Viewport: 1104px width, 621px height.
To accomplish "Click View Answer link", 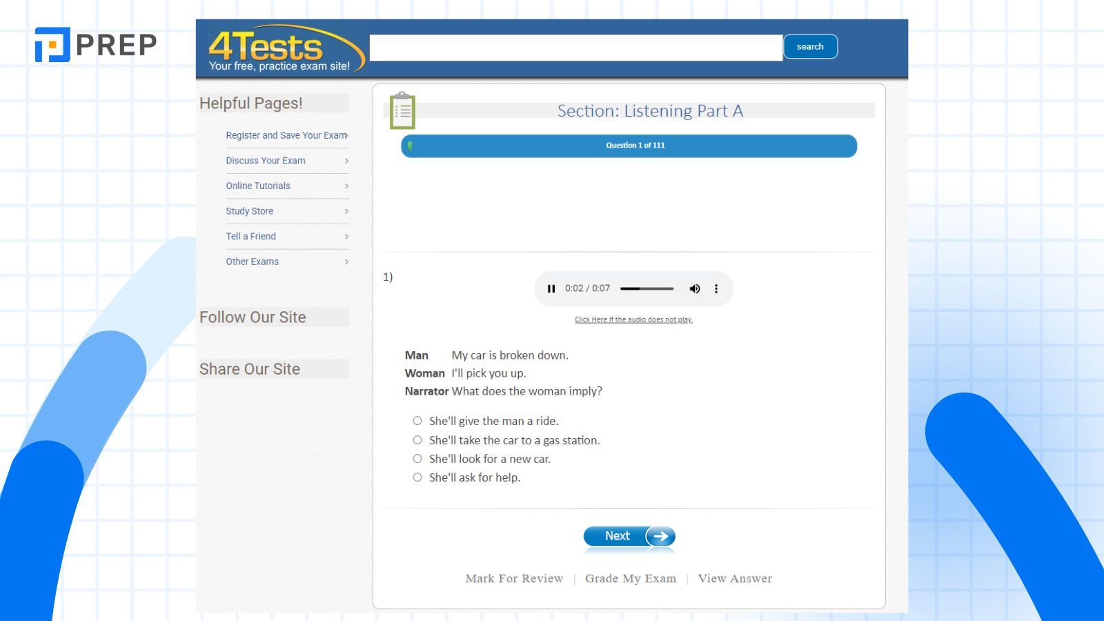I will pos(735,579).
